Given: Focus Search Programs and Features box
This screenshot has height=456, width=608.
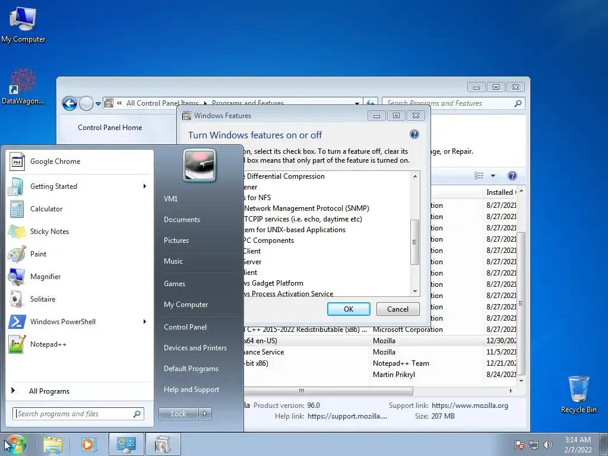Looking at the screenshot, I should pos(449,103).
